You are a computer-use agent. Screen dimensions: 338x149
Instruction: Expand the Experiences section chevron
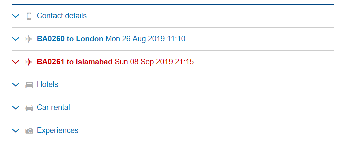16,131
